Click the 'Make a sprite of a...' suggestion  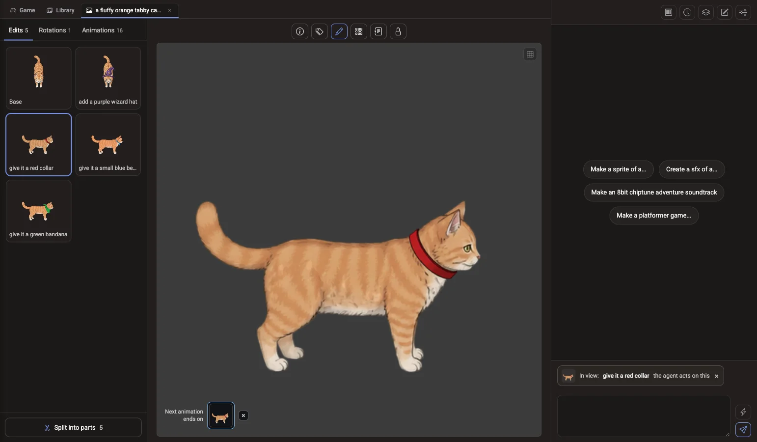[619, 169]
